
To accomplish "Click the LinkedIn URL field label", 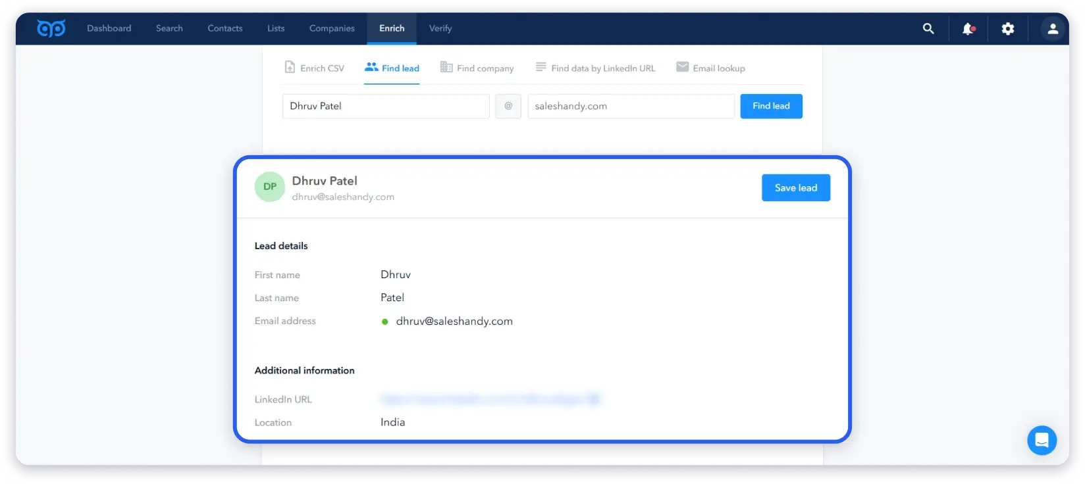I will (x=283, y=399).
